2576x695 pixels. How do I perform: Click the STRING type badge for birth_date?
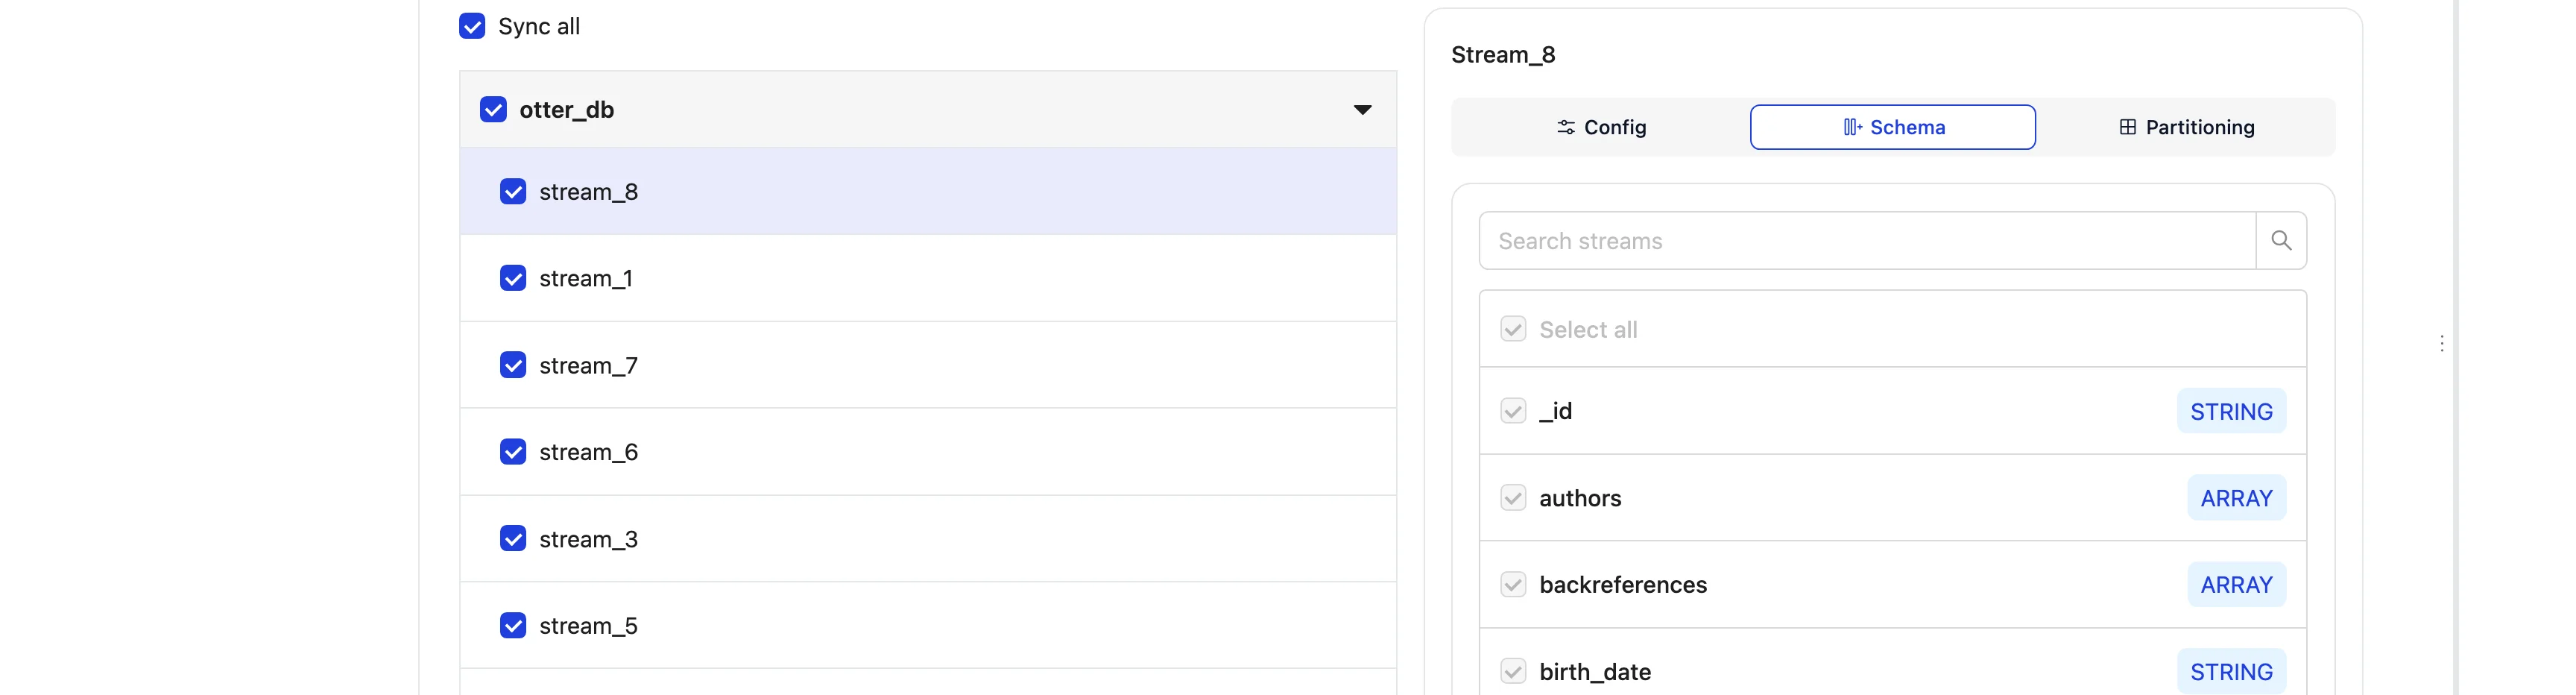[x=2230, y=672]
